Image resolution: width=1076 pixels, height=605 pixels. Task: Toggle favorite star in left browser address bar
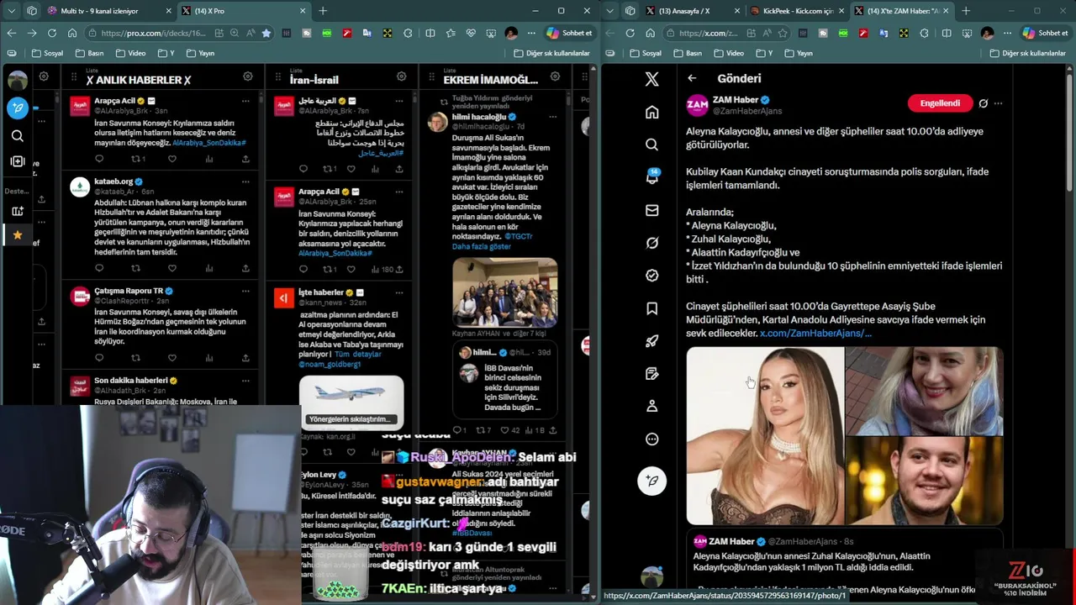click(x=266, y=33)
